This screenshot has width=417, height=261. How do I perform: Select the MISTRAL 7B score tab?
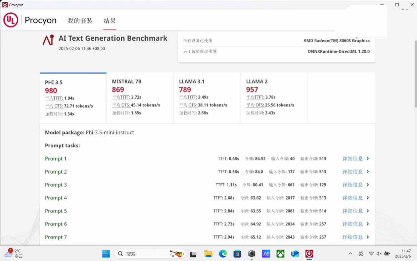(x=140, y=97)
